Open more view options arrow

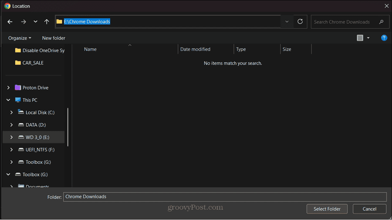pos(368,38)
